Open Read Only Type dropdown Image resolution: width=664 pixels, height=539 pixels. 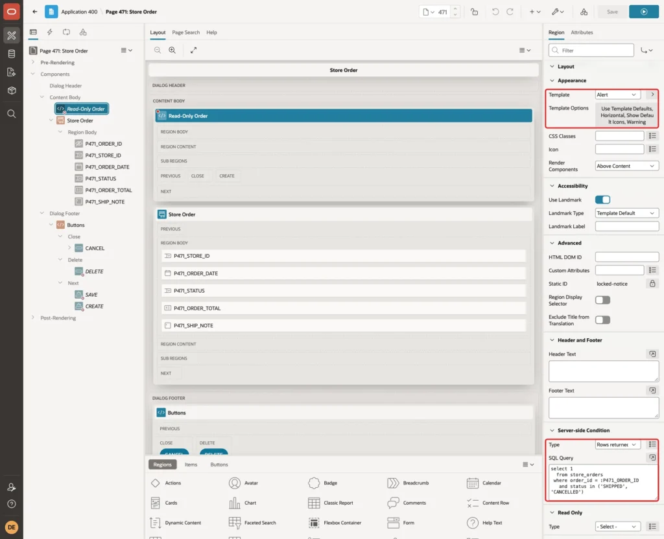(618, 526)
